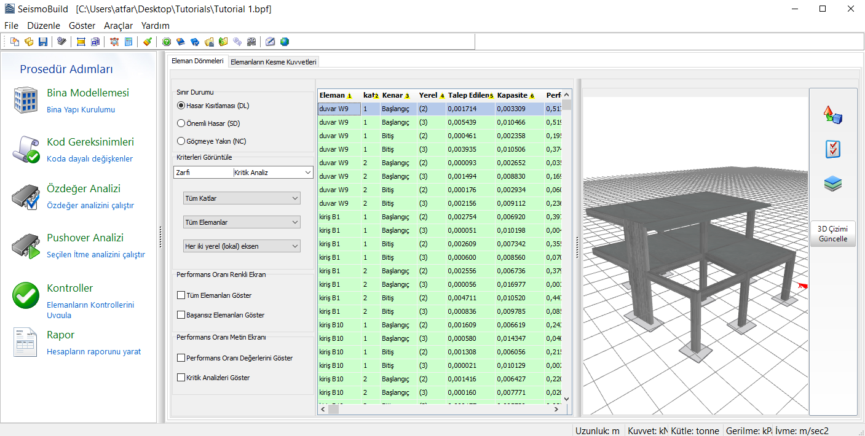Open the Araçlar menu

[118, 26]
